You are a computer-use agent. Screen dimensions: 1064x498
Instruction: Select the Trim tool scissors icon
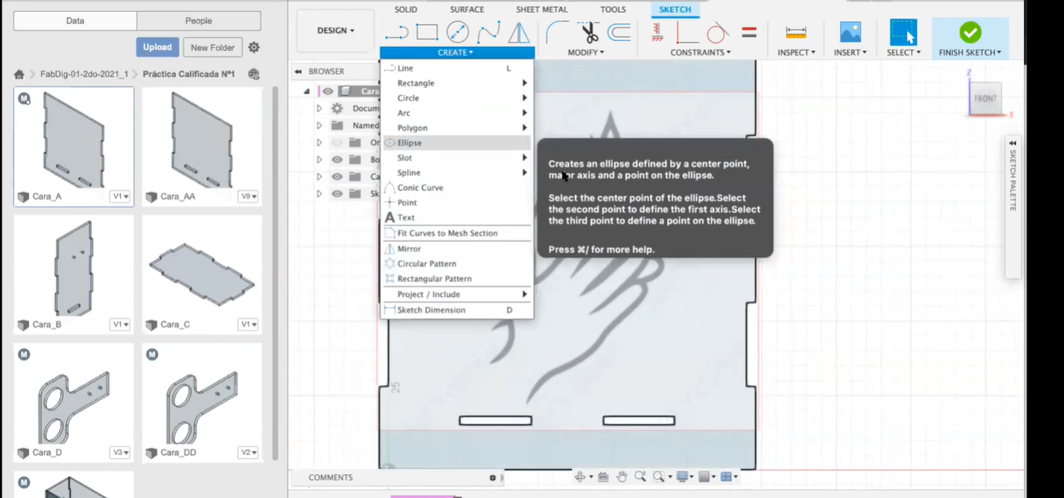(x=588, y=33)
